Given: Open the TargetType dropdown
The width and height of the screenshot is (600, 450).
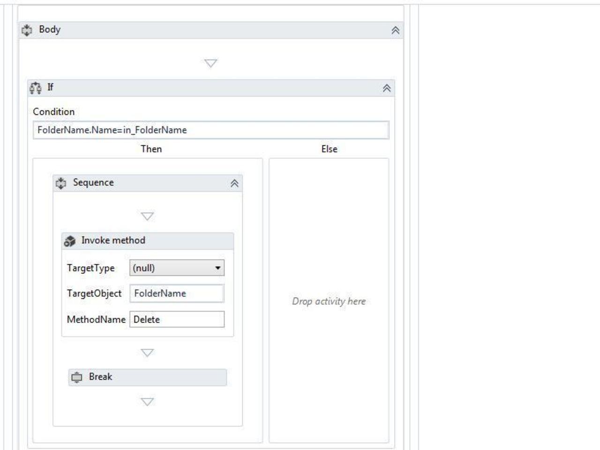Looking at the screenshot, I should click(177, 268).
